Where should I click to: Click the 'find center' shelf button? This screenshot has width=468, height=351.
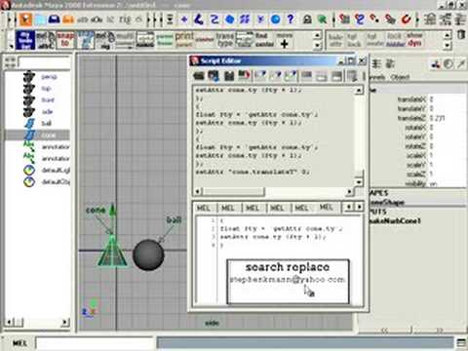264,40
